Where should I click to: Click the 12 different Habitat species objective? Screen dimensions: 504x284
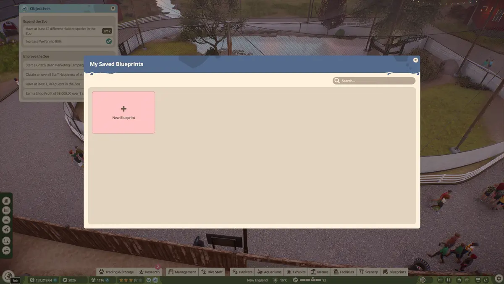click(69, 31)
